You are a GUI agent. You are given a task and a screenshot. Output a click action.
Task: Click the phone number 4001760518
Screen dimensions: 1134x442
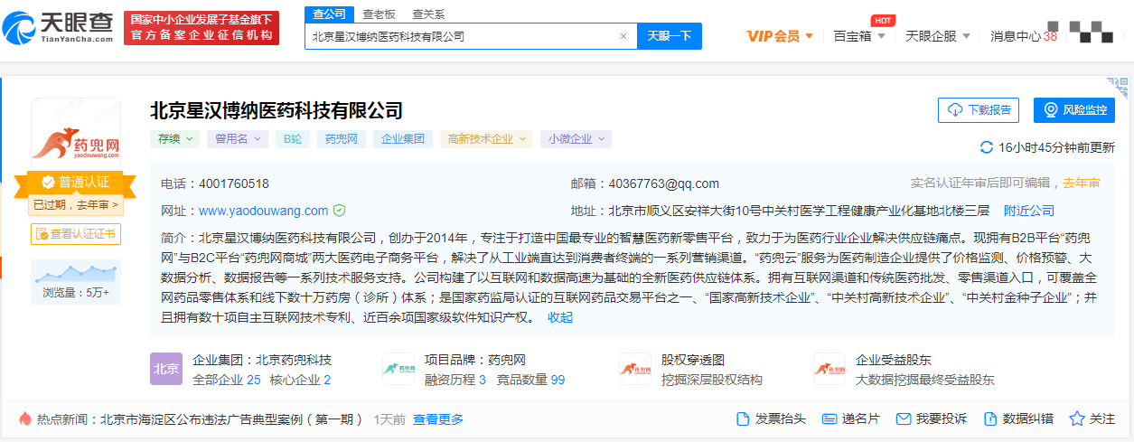(233, 183)
